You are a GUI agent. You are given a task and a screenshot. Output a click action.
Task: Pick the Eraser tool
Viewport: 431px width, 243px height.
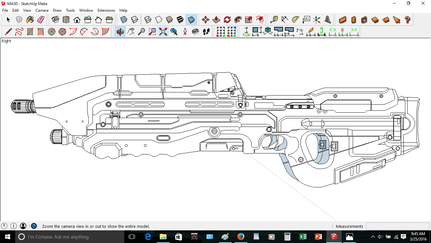[x=41, y=20]
